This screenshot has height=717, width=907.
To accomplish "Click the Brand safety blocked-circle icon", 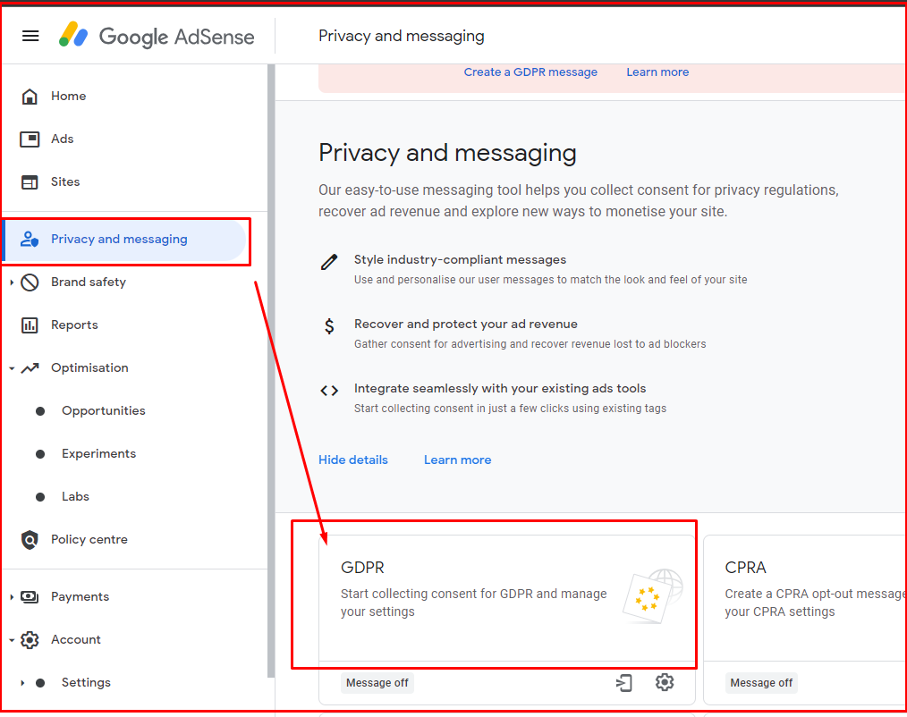I will coord(30,283).
